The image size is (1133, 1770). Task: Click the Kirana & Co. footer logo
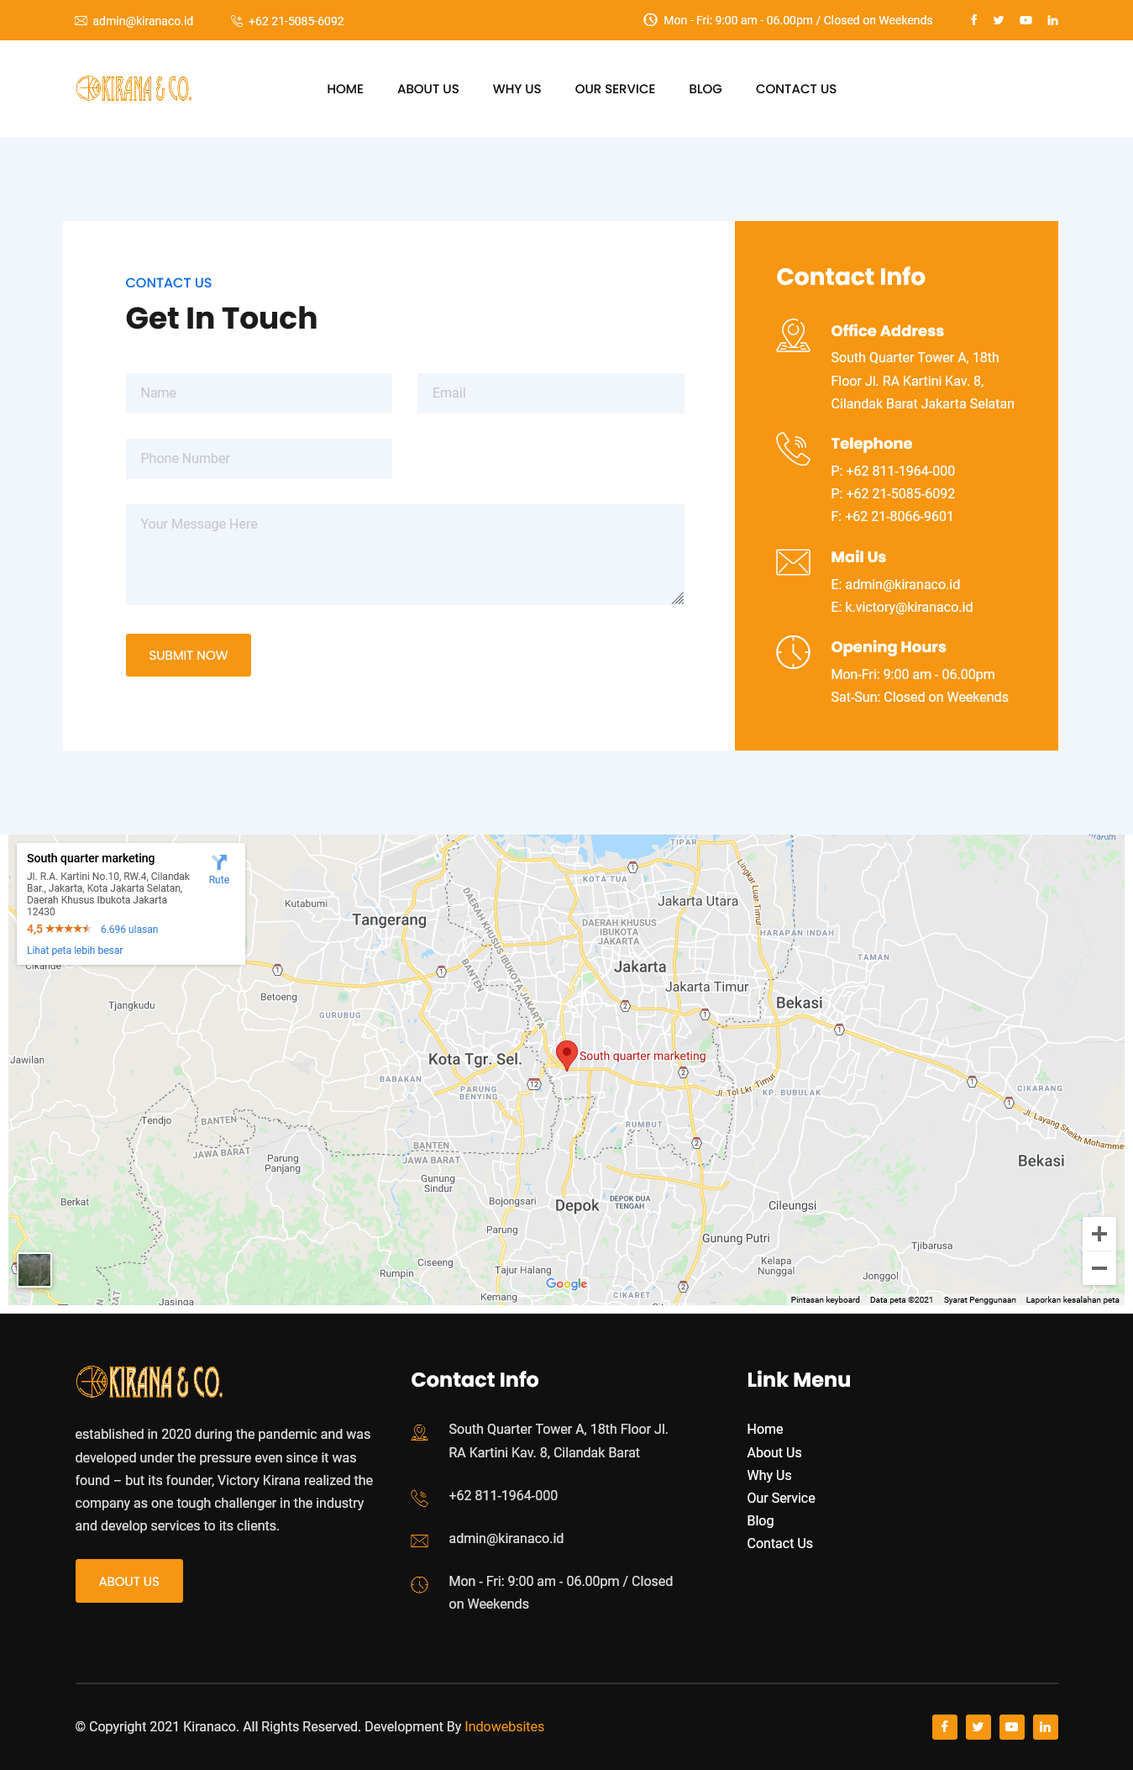(149, 1382)
